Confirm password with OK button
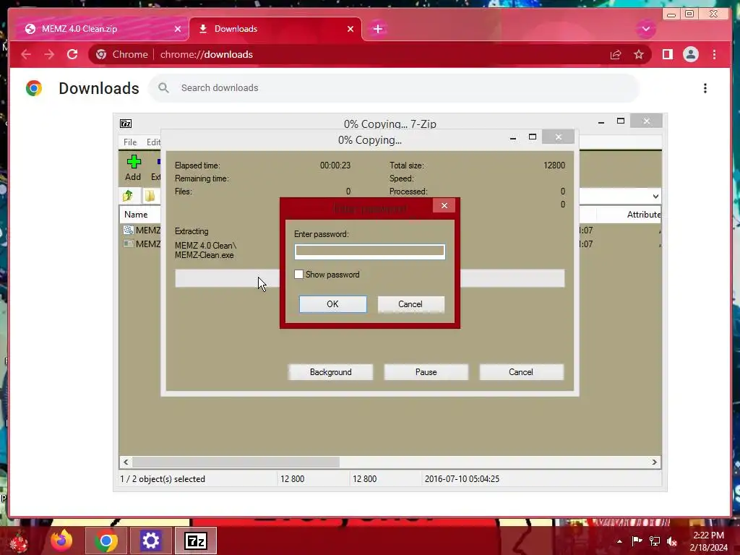 332,304
